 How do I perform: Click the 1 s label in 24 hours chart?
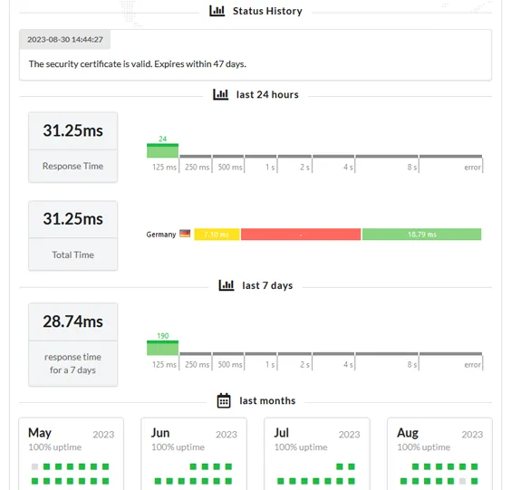[270, 168]
